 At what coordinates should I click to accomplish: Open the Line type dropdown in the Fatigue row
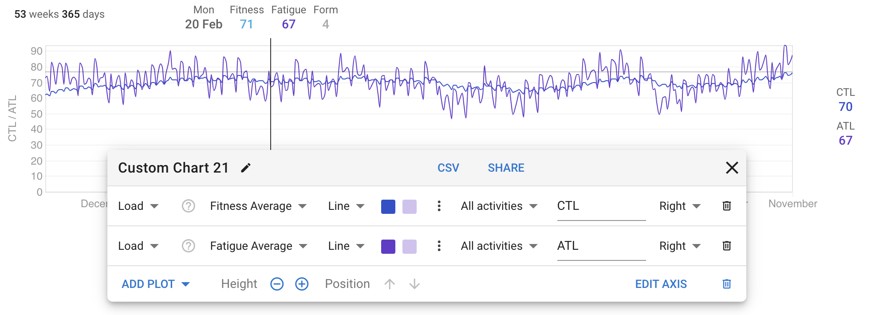346,246
